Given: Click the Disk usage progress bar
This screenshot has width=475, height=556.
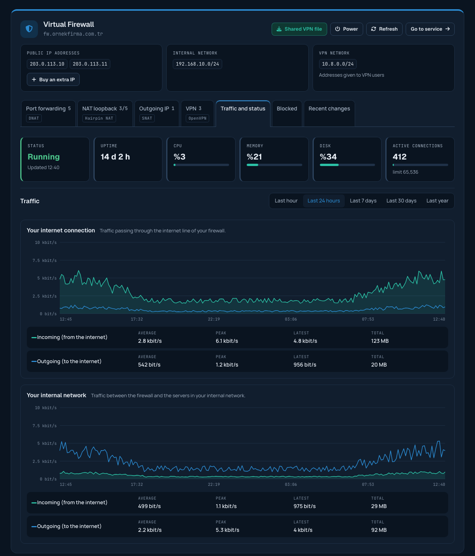Looking at the screenshot, I should click(x=347, y=165).
